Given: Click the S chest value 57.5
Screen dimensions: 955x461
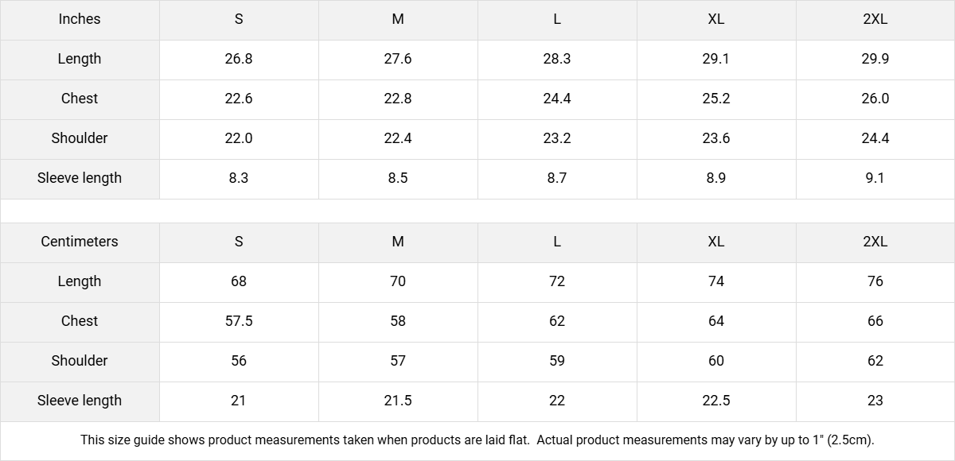Looking at the screenshot, I should tap(239, 322).
